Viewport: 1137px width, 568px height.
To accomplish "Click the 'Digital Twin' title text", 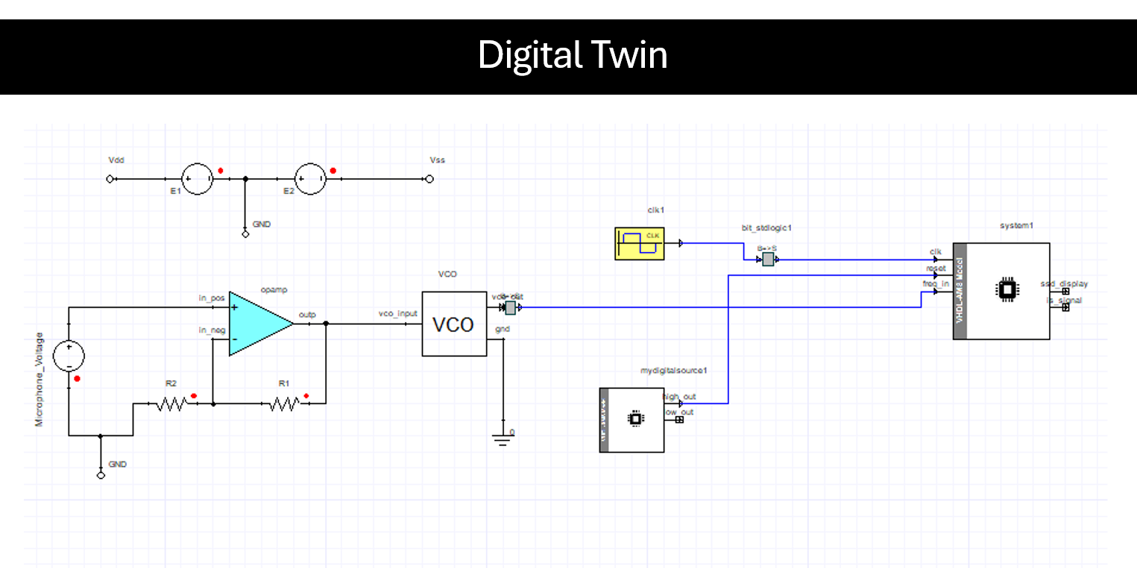I will pos(573,55).
